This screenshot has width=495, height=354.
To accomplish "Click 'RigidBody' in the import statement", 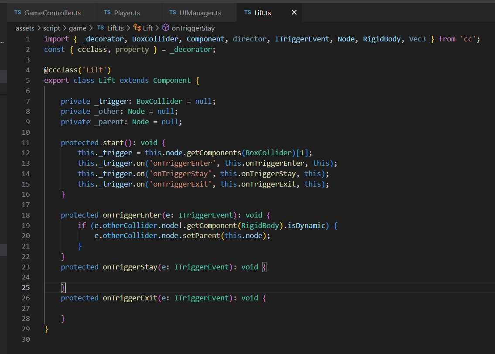I will [382, 39].
